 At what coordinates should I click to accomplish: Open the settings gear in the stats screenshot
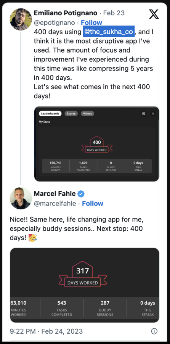click(144, 114)
